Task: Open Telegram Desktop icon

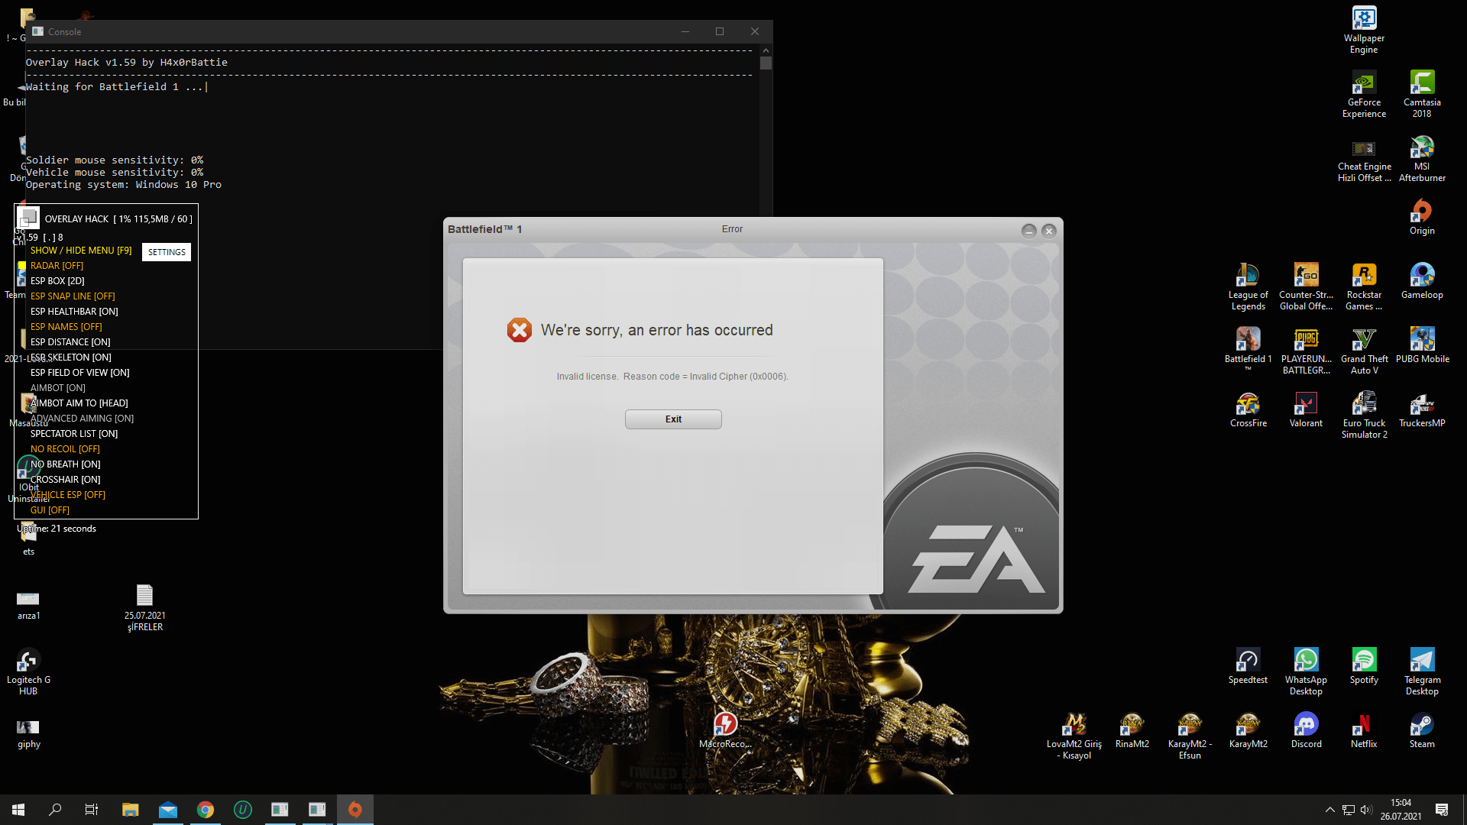Action: click(1422, 672)
